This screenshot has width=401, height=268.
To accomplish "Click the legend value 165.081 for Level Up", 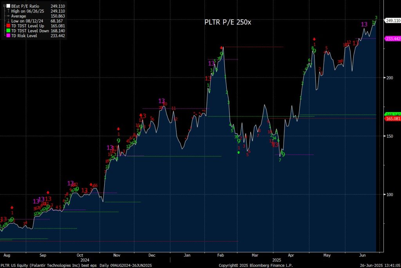I will pyautogui.click(x=58, y=26).
